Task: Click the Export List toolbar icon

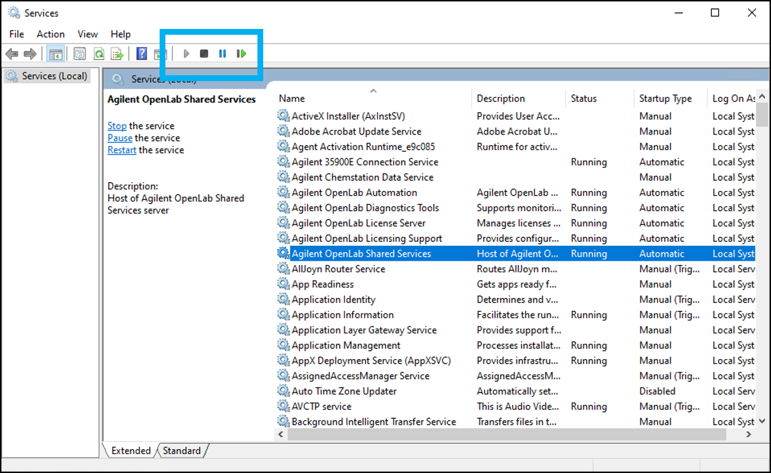Action: 117,53
